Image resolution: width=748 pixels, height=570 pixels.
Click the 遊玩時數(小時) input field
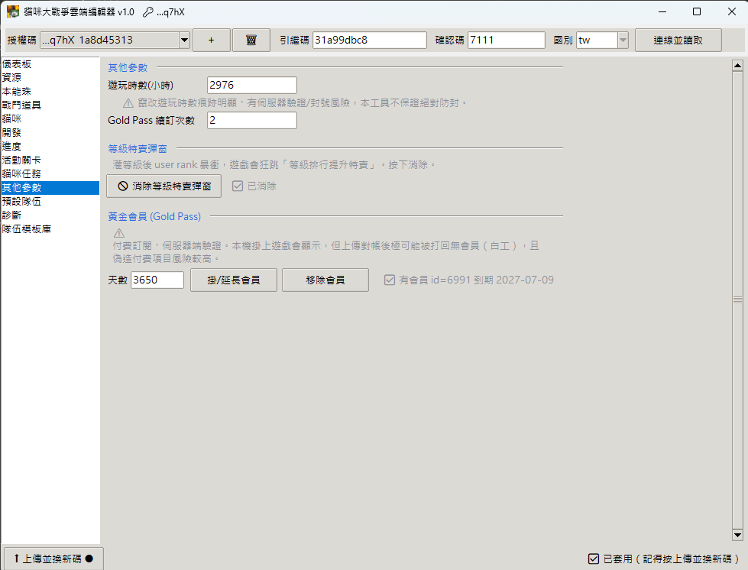[x=252, y=85]
